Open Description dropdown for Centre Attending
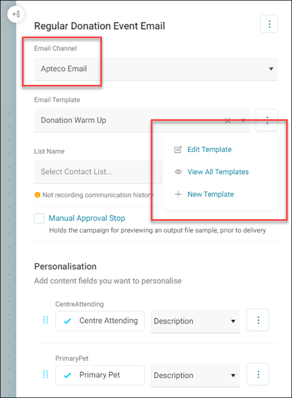Viewport: 292px width, 398px height. [195, 321]
